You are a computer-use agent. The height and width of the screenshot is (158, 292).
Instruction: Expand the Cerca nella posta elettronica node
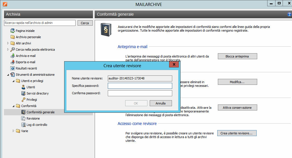(8, 50)
